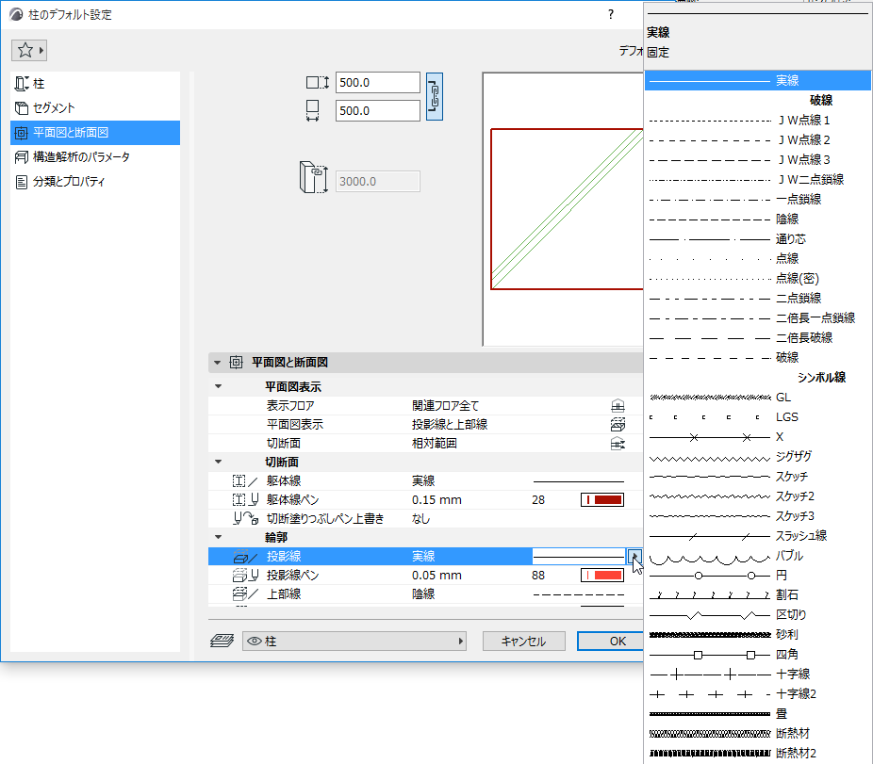Click the 表示フロア story icon
This screenshot has width=873, height=764.
point(618,406)
